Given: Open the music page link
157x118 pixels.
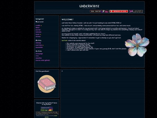Looking at the screenshot, I should click(x=38, y=34).
